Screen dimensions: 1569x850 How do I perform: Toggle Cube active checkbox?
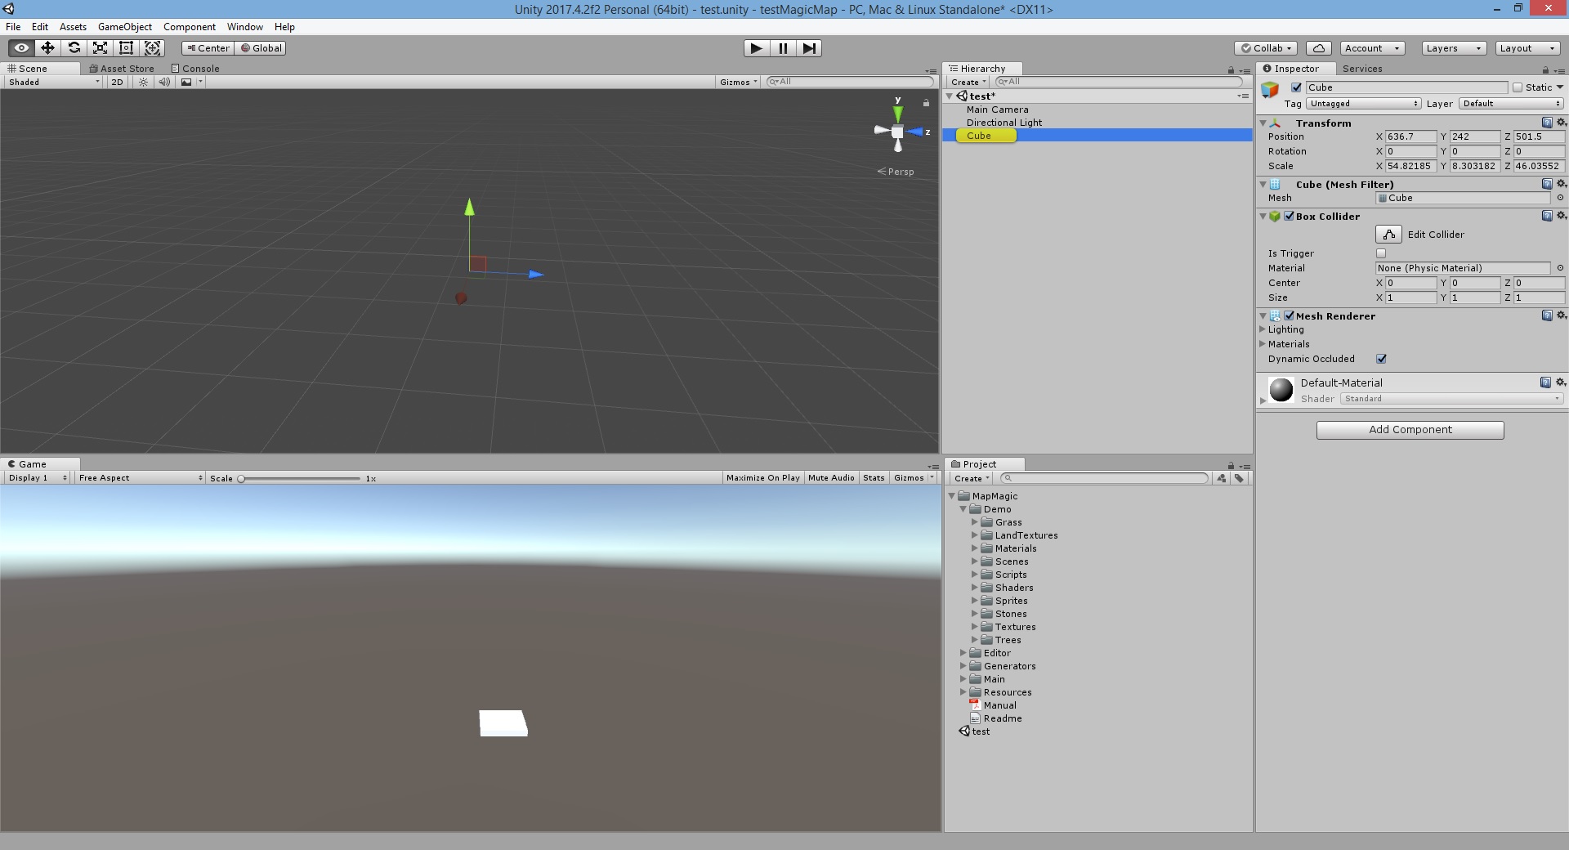point(1296,87)
